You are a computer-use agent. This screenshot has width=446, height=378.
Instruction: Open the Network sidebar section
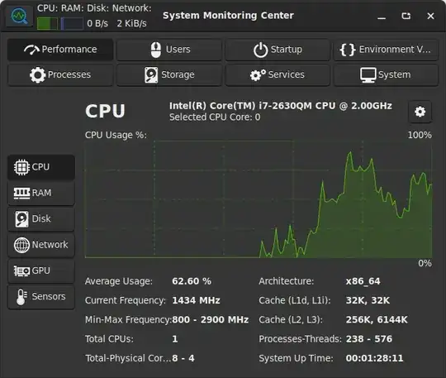coord(41,245)
